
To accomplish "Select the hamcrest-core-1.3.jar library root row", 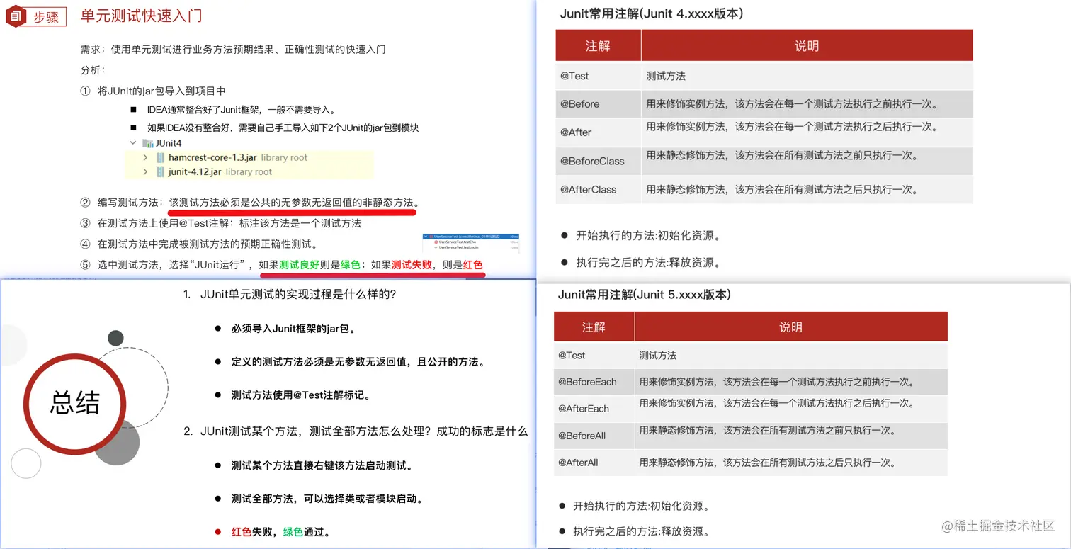I will point(249,157).
